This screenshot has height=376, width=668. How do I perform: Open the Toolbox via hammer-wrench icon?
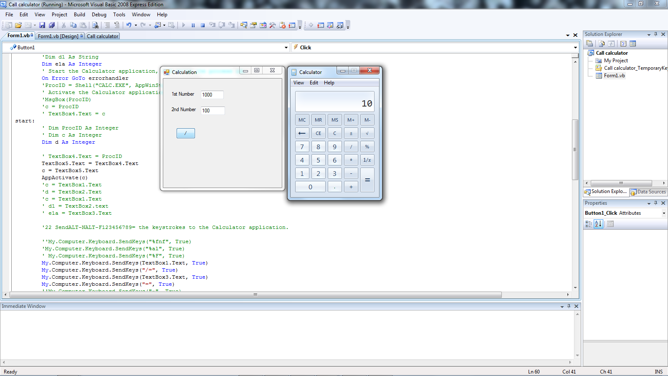[x=273, y=25]
